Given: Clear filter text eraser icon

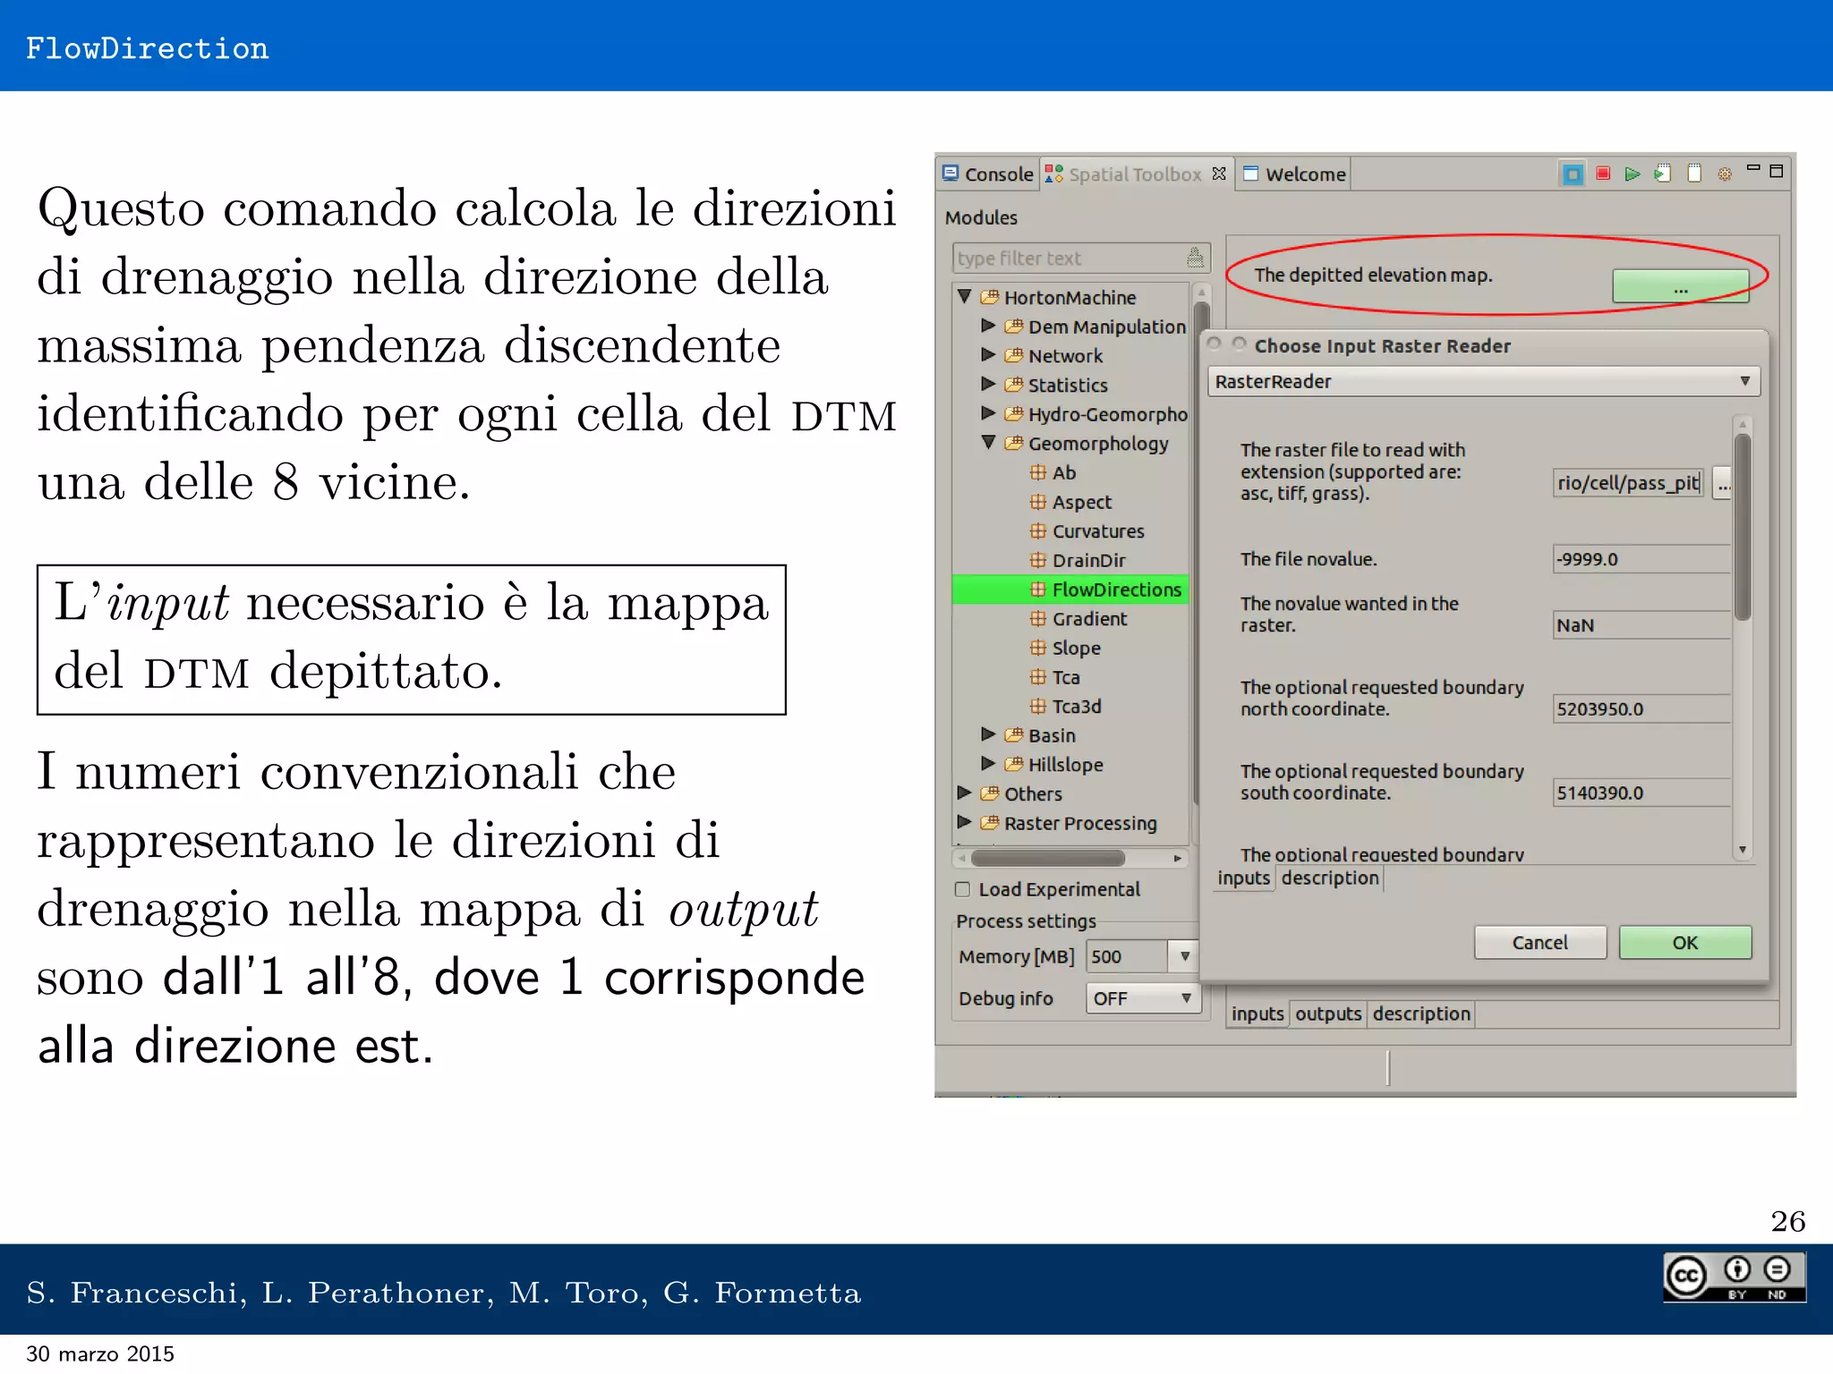Looking at the screenshot, I should pos(1195,258).
